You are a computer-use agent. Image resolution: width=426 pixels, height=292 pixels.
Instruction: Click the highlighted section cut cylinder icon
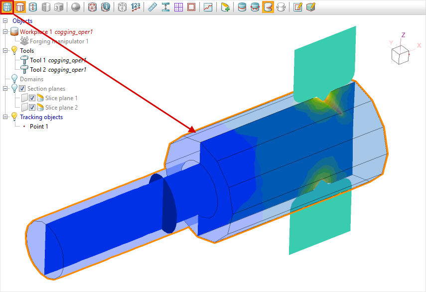coord(268,7)
